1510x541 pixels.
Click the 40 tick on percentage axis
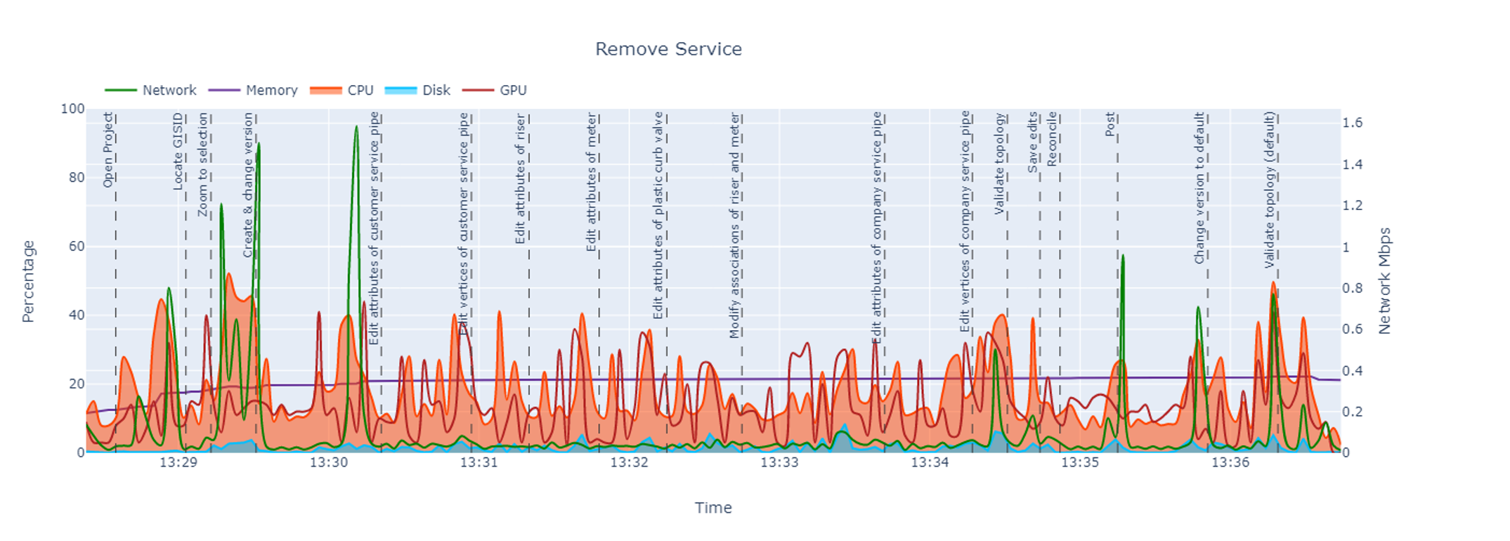[x=77, y=315]
